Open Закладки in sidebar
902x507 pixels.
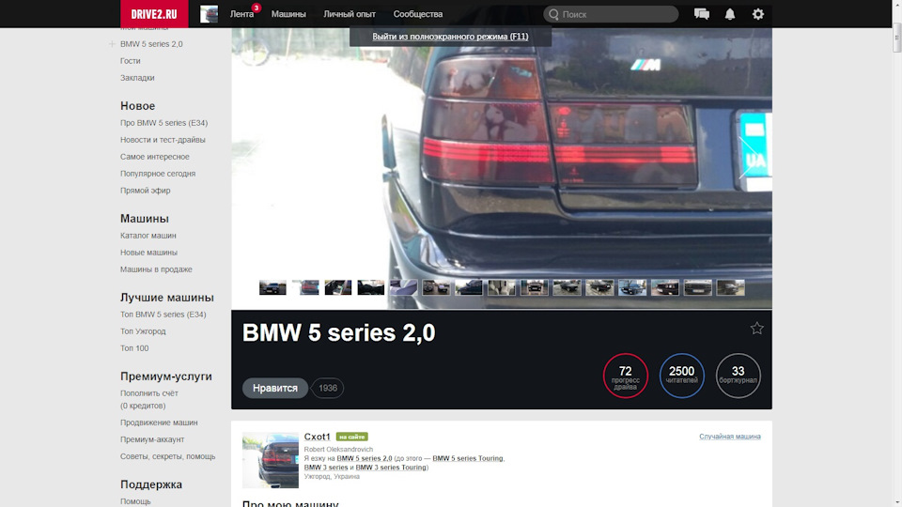(137, 78)
